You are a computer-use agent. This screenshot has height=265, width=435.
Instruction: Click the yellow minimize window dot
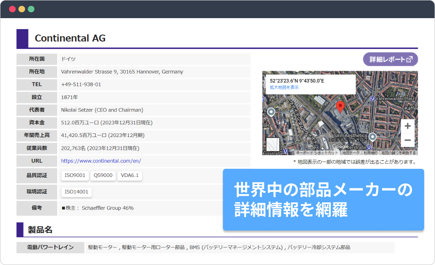click(21, 9)
